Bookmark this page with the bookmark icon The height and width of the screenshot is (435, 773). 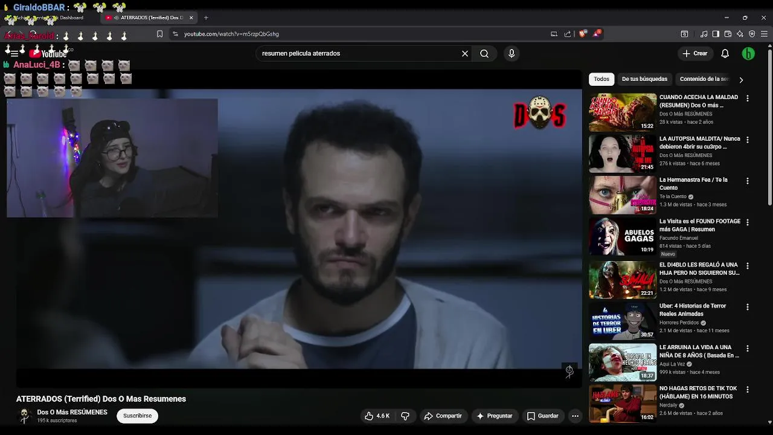(159, 34)
